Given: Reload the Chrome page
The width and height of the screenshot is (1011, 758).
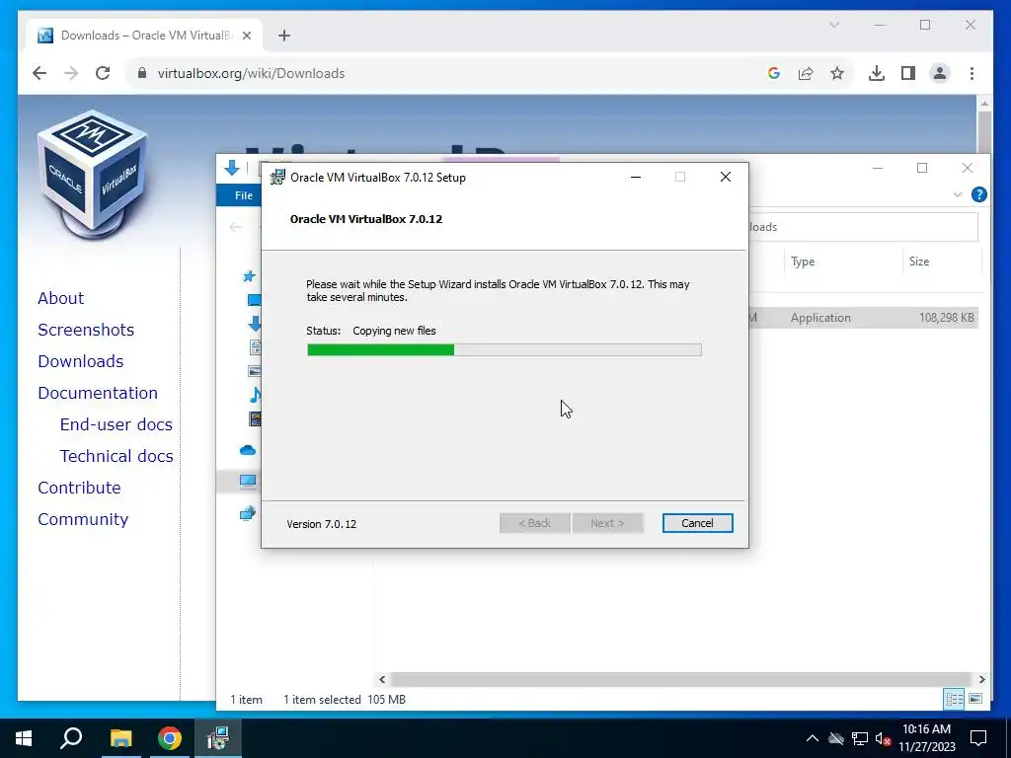Looking at the screenshot, I should [x=103, y=73].
